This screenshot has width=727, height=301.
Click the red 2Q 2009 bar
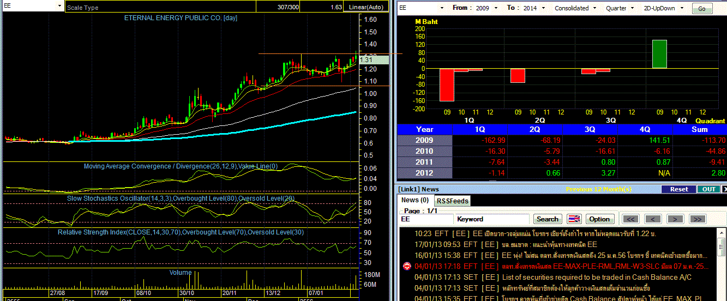click(518, 75)
